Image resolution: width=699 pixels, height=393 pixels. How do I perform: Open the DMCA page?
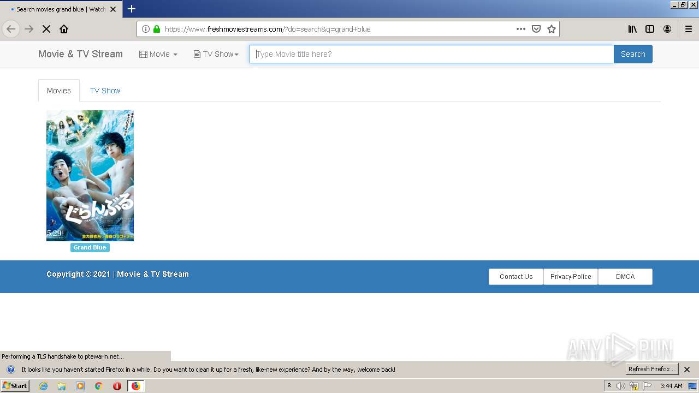625,277
